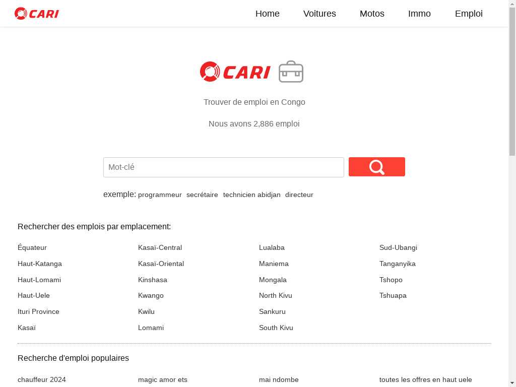Open popular search 'mai ndombe'
This screenshot has height=387, width=516.
[279, 380]
